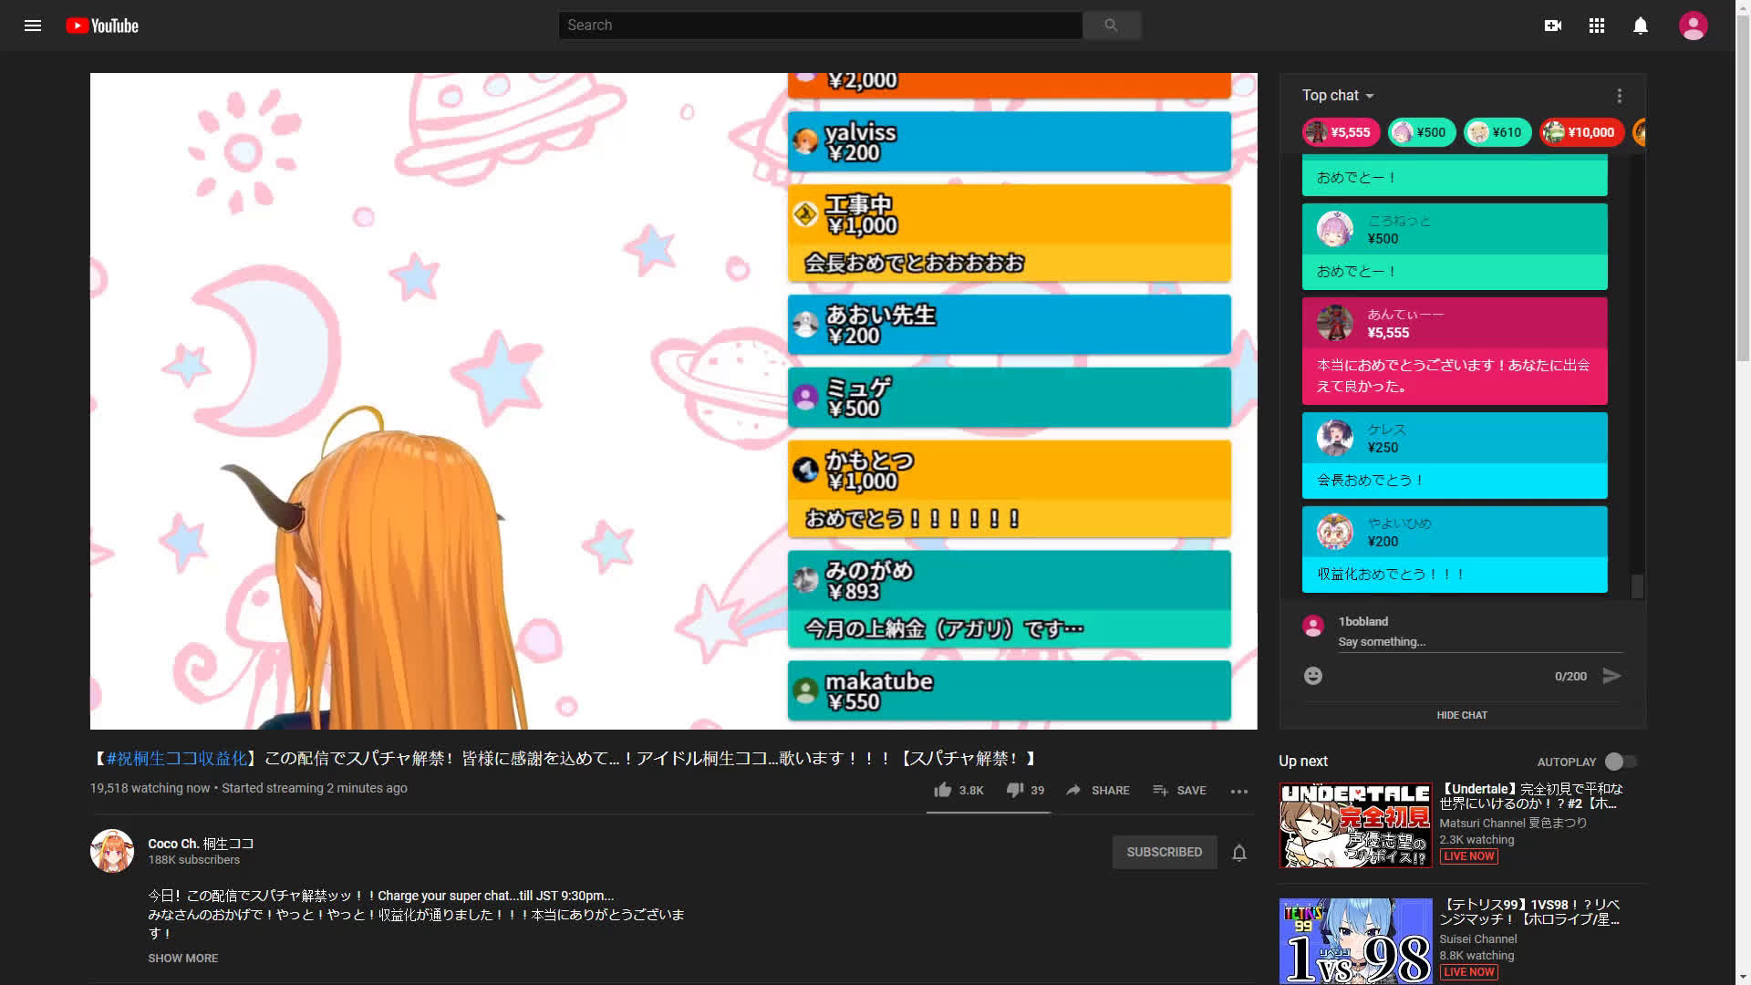Image resolution: width=1751 pixels, height=985 pixels.
Task: Open the hamburger guide menu
Action: (33, 26)
